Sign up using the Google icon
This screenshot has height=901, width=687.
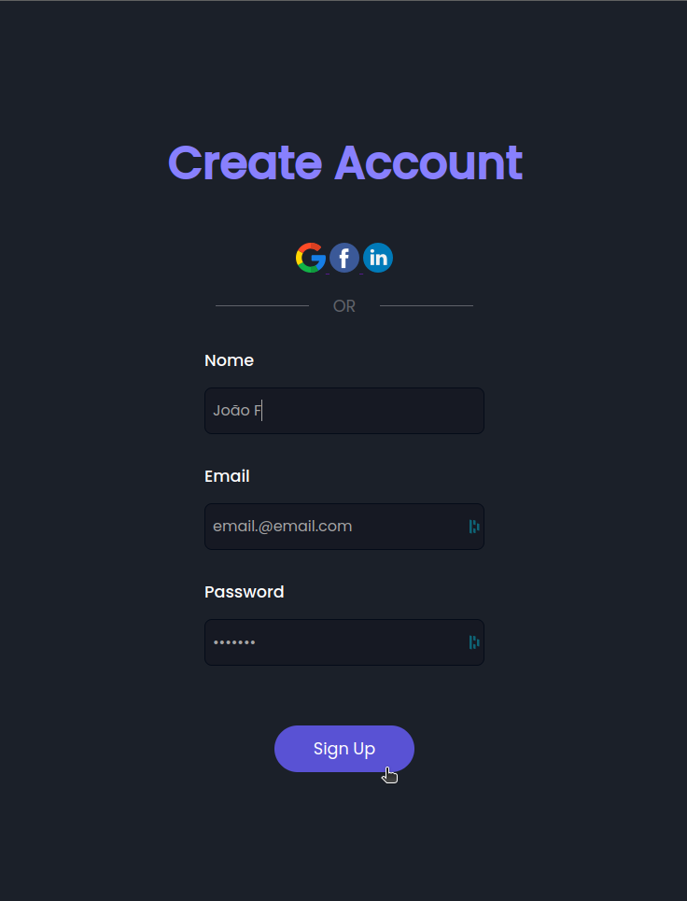(x=310, y=258)
